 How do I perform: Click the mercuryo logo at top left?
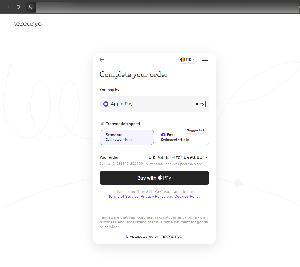26,24
